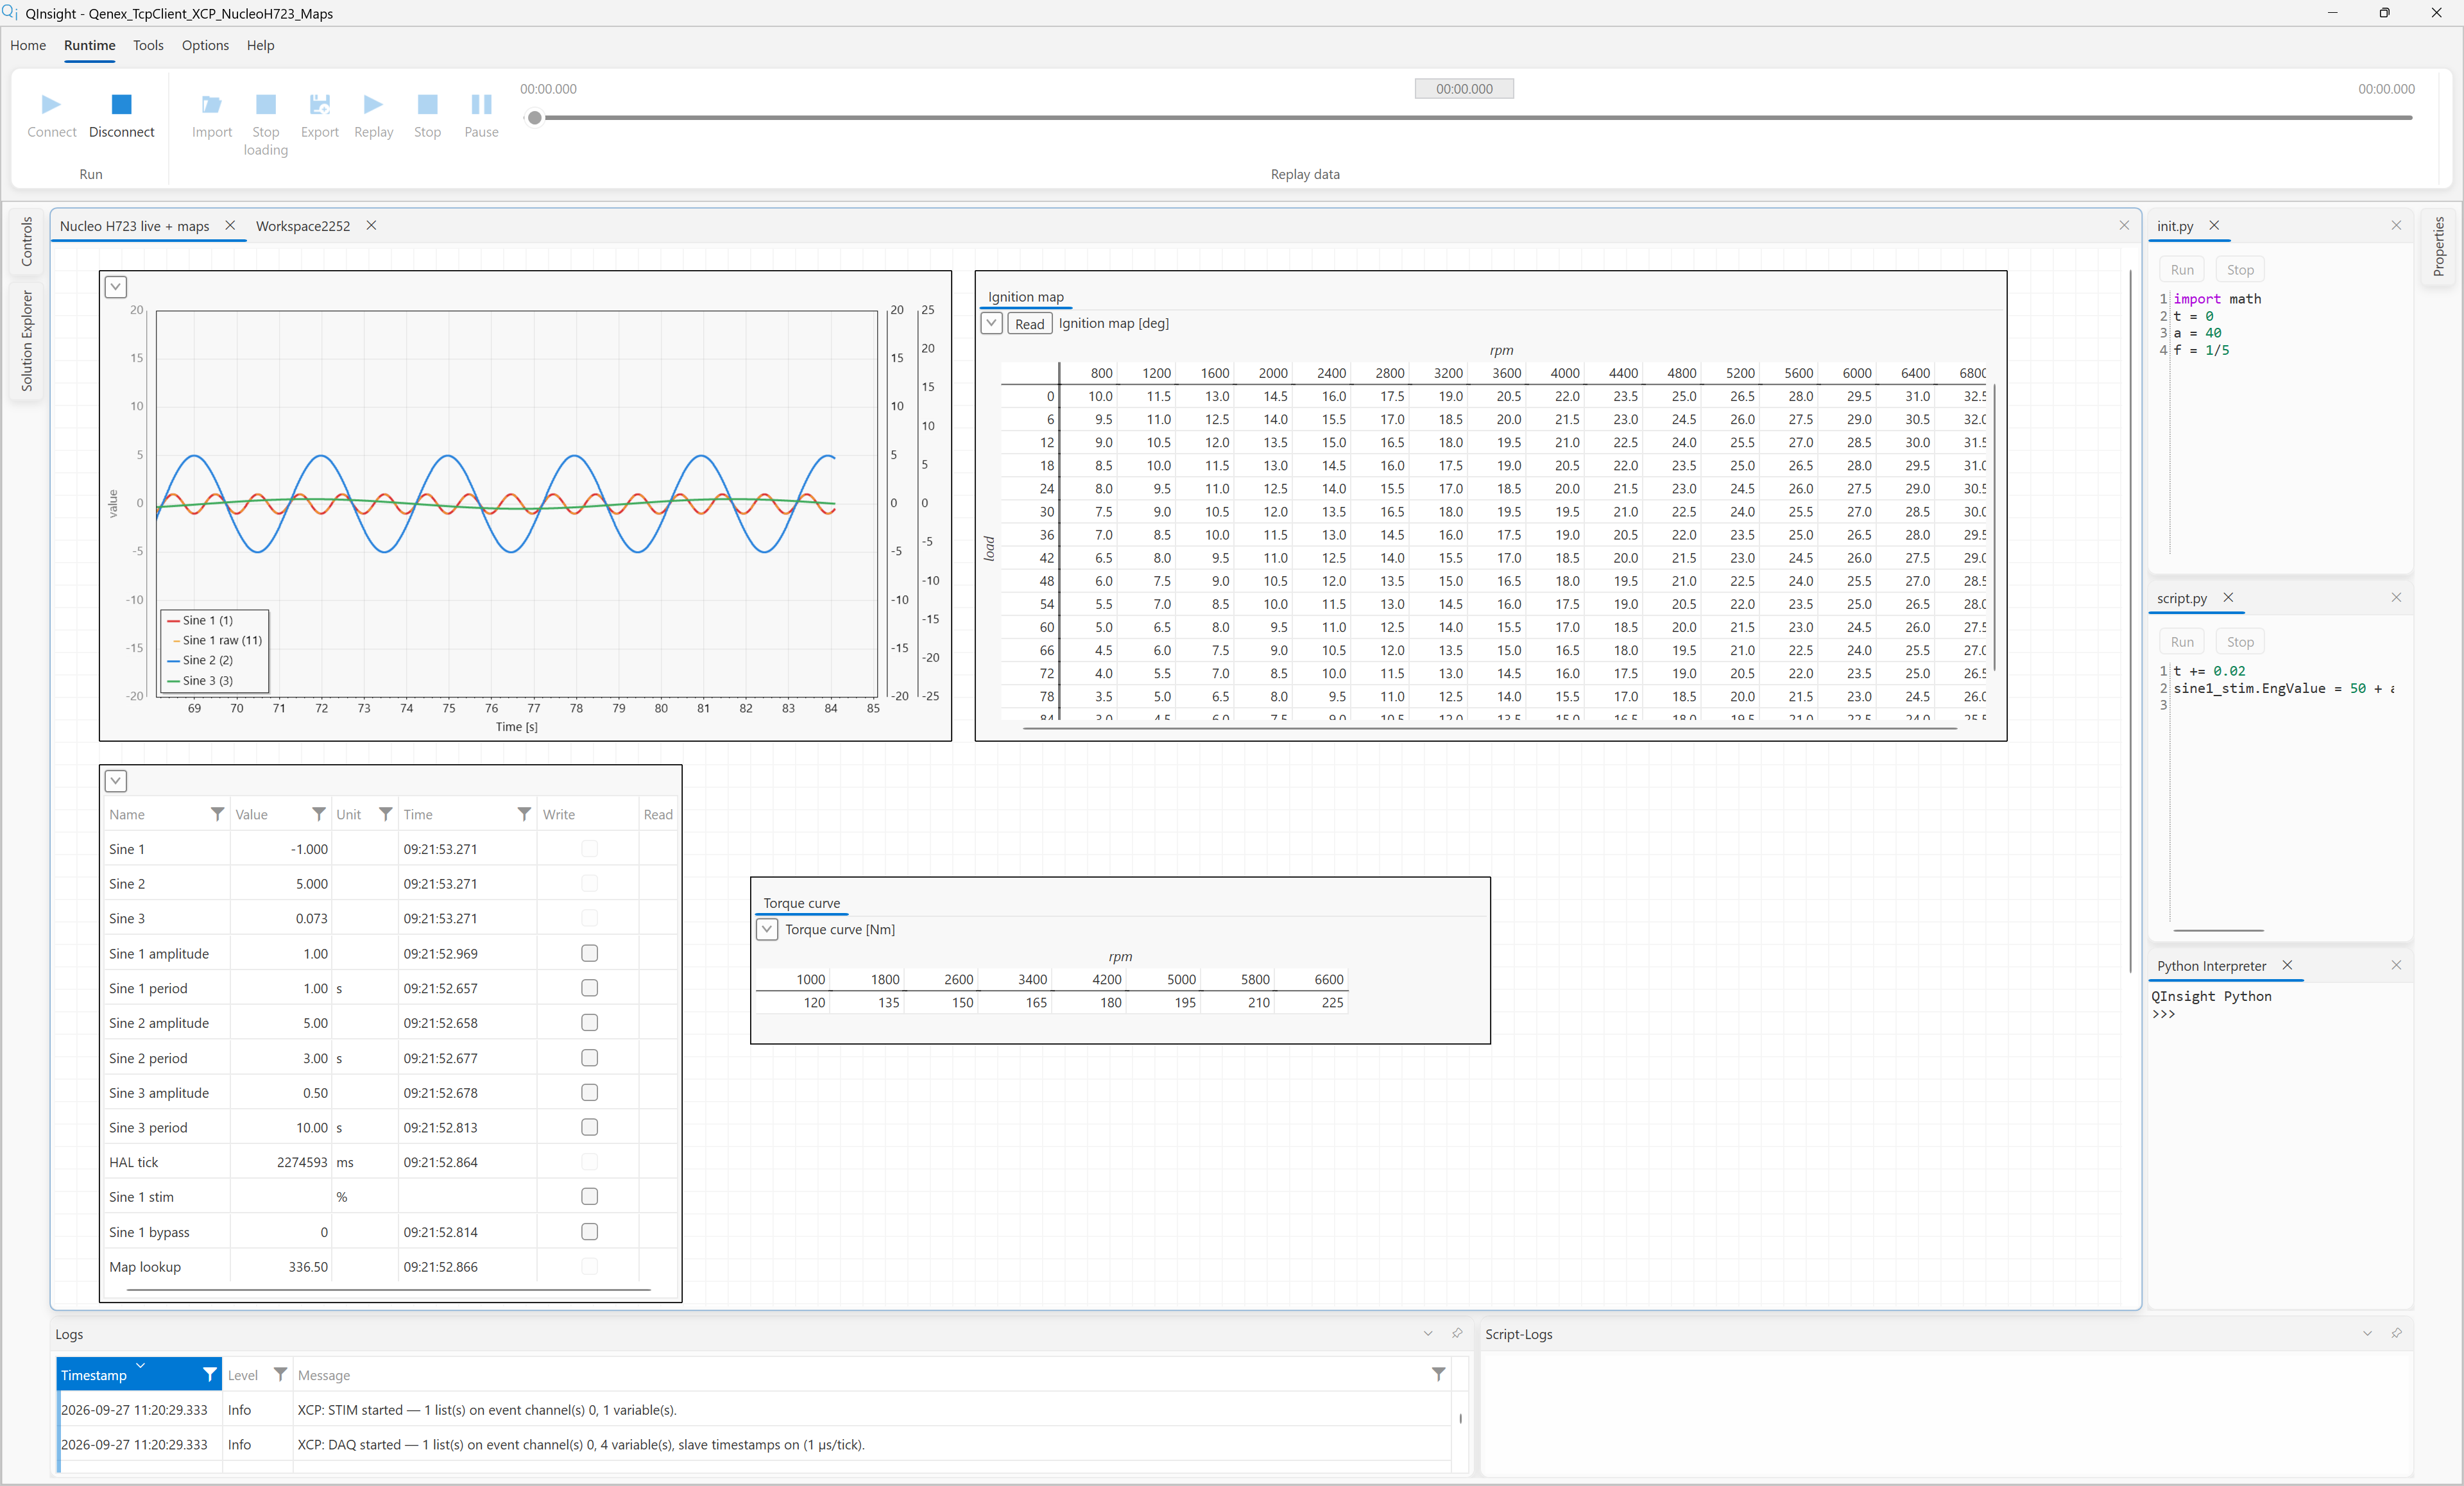Click the Pause replay icon
The width and height of the screenshot is (2464, 1486).
tap(481, 104)
